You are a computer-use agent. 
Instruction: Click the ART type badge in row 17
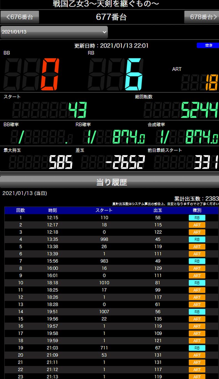pos(197,333)
